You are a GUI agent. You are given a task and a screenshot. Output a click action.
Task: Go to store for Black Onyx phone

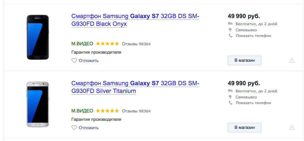[245, 60]
